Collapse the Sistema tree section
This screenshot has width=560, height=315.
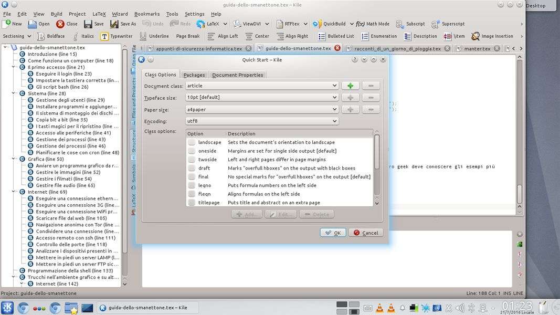tap(14, 93)
